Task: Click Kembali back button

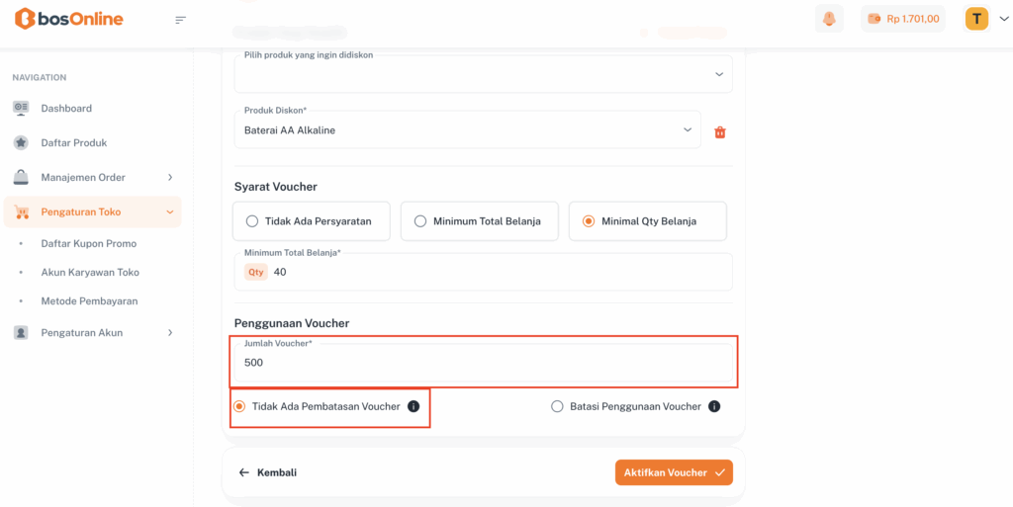Action: 268,472
